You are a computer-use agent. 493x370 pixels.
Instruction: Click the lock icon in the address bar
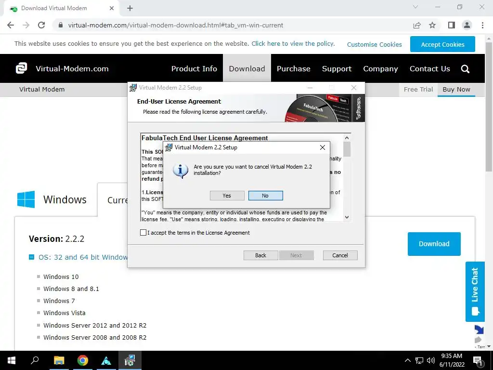[61, 25]
